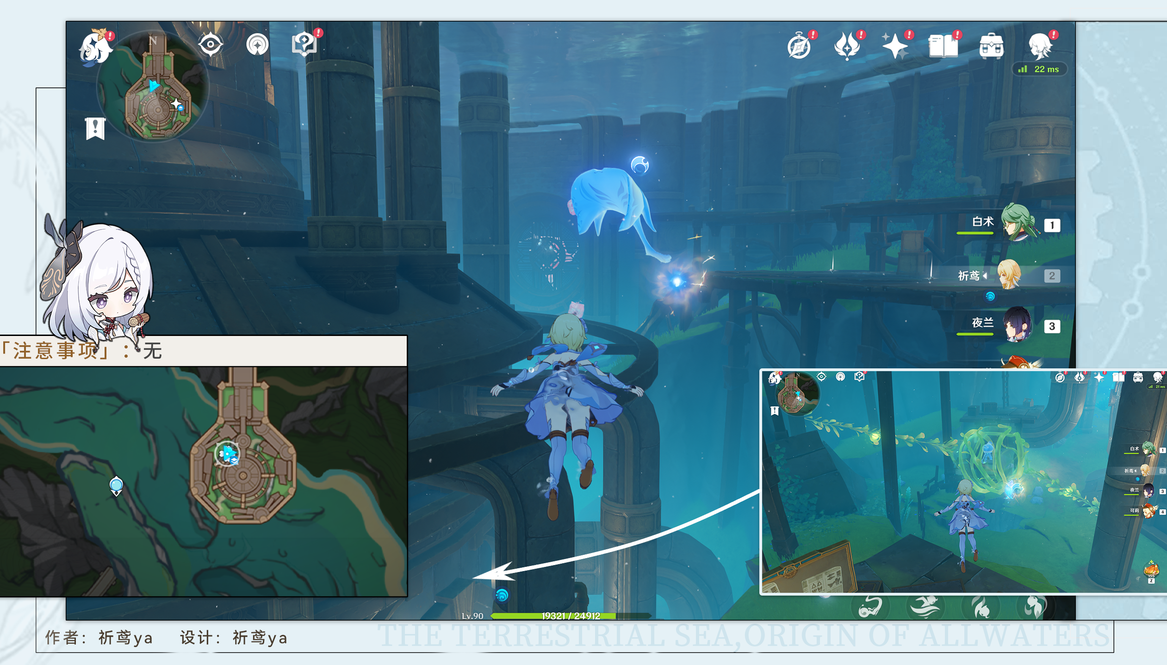Open the events flame-star icon
The width and height of the screenshot is (1167, 665).
847,46
